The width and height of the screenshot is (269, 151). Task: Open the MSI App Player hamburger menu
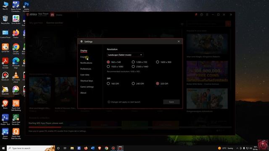point(207,15)
